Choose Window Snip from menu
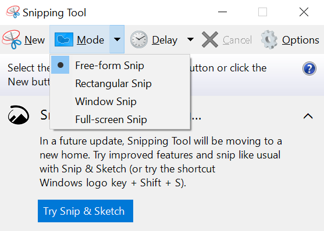This screenshot has height=231, width=324. click(x=120, y=102)
